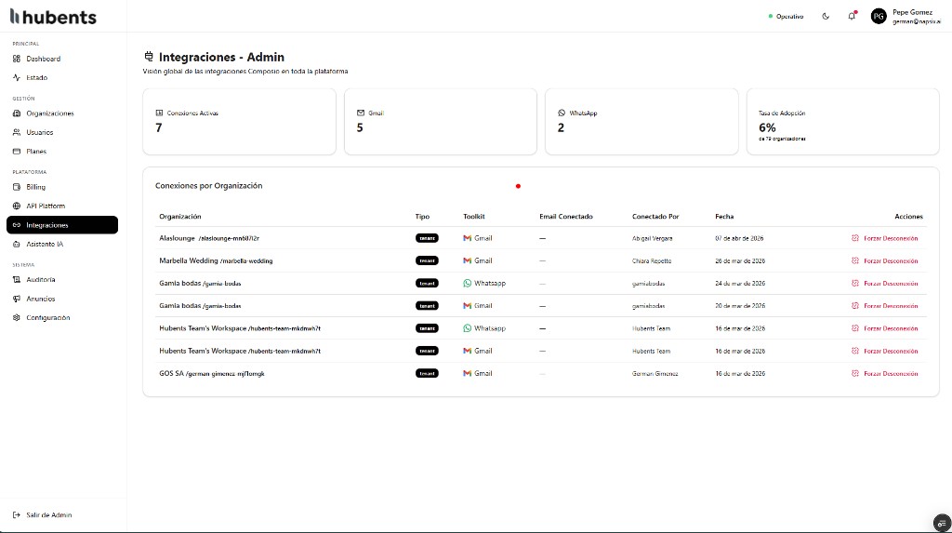The image size is (952, 533).
Task: Click the Planes sidebar icon
Action: [x=17, y=151]
